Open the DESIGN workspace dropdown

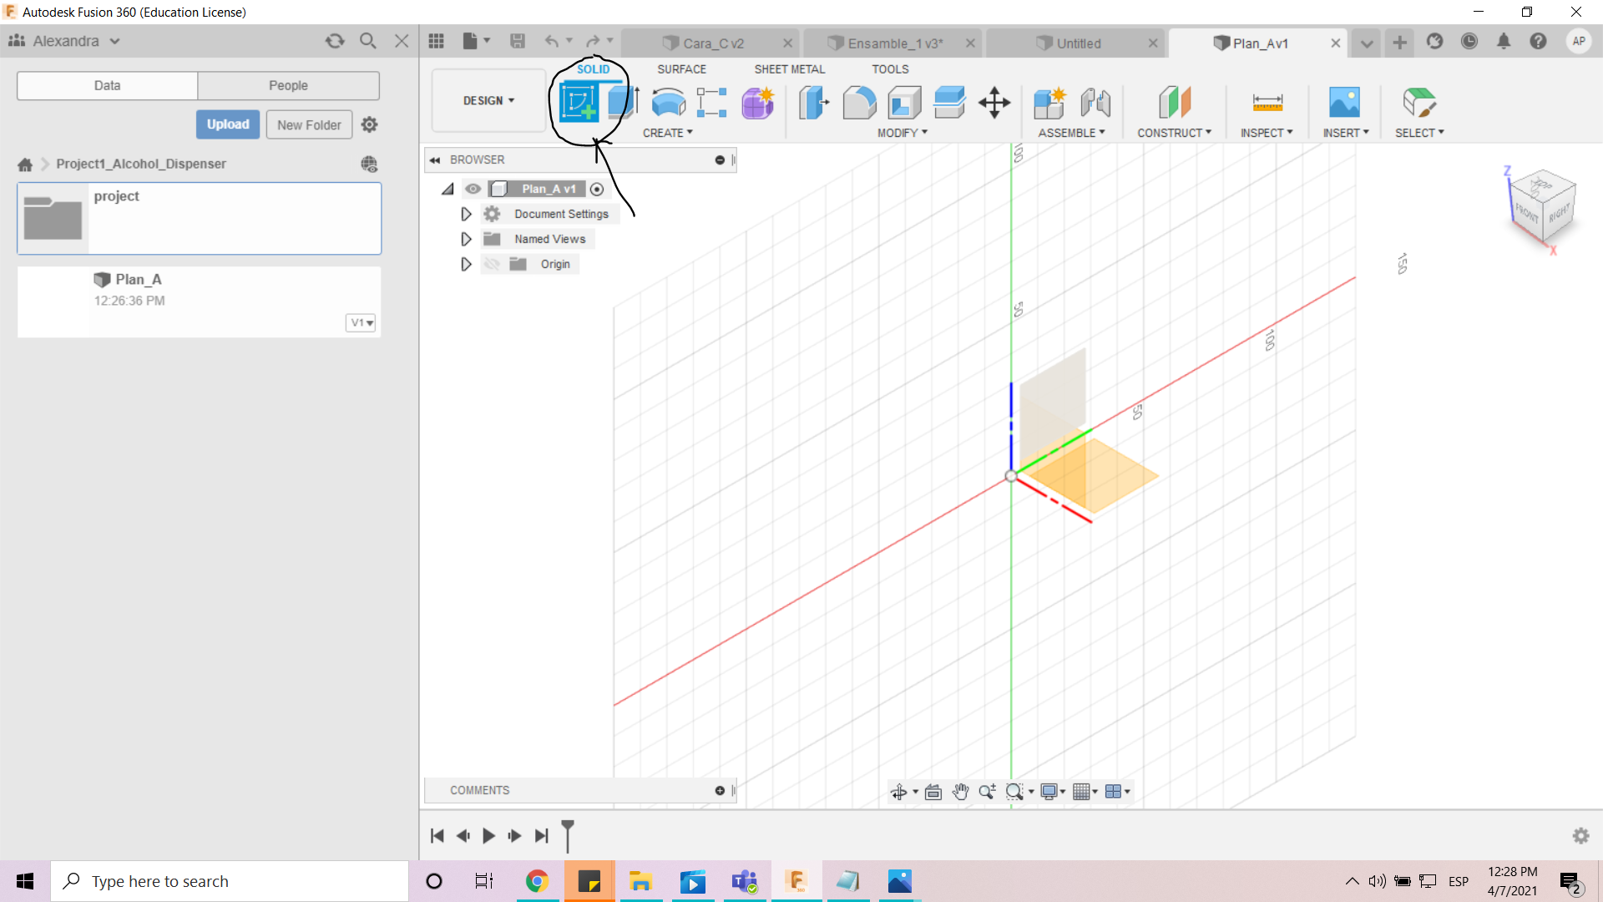point(488,100)
